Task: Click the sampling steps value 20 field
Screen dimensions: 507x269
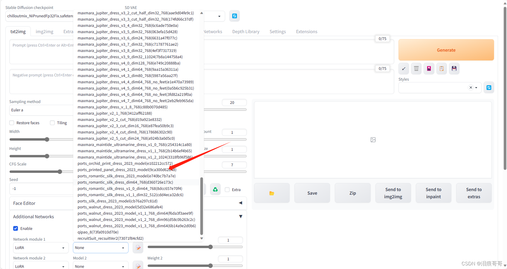Action: pyautogui.click(x=234, y=102)
